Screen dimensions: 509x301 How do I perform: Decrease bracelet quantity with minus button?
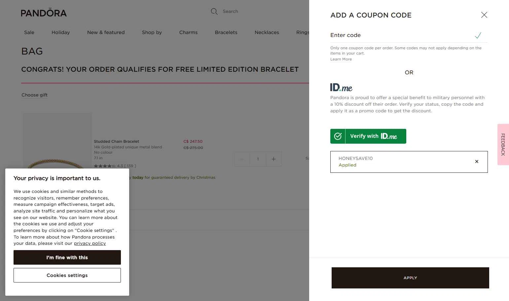pos(242,159)
